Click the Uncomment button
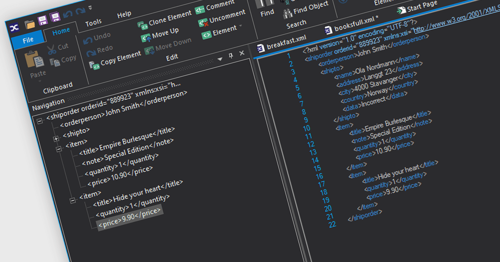Viewport: 500px width, 262px height. 222,18
